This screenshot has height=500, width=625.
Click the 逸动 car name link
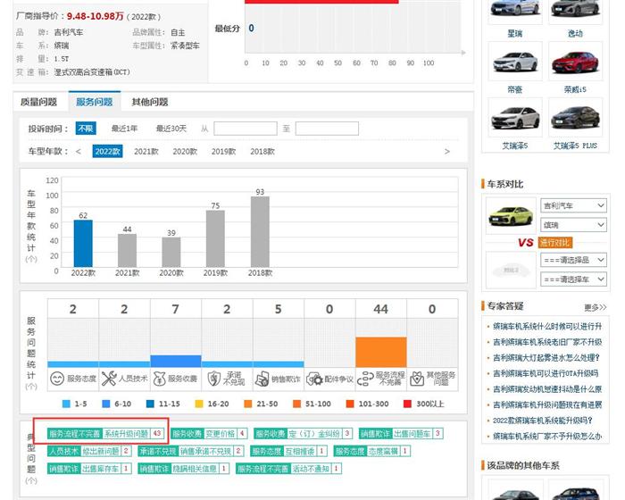tap(575, 34)
